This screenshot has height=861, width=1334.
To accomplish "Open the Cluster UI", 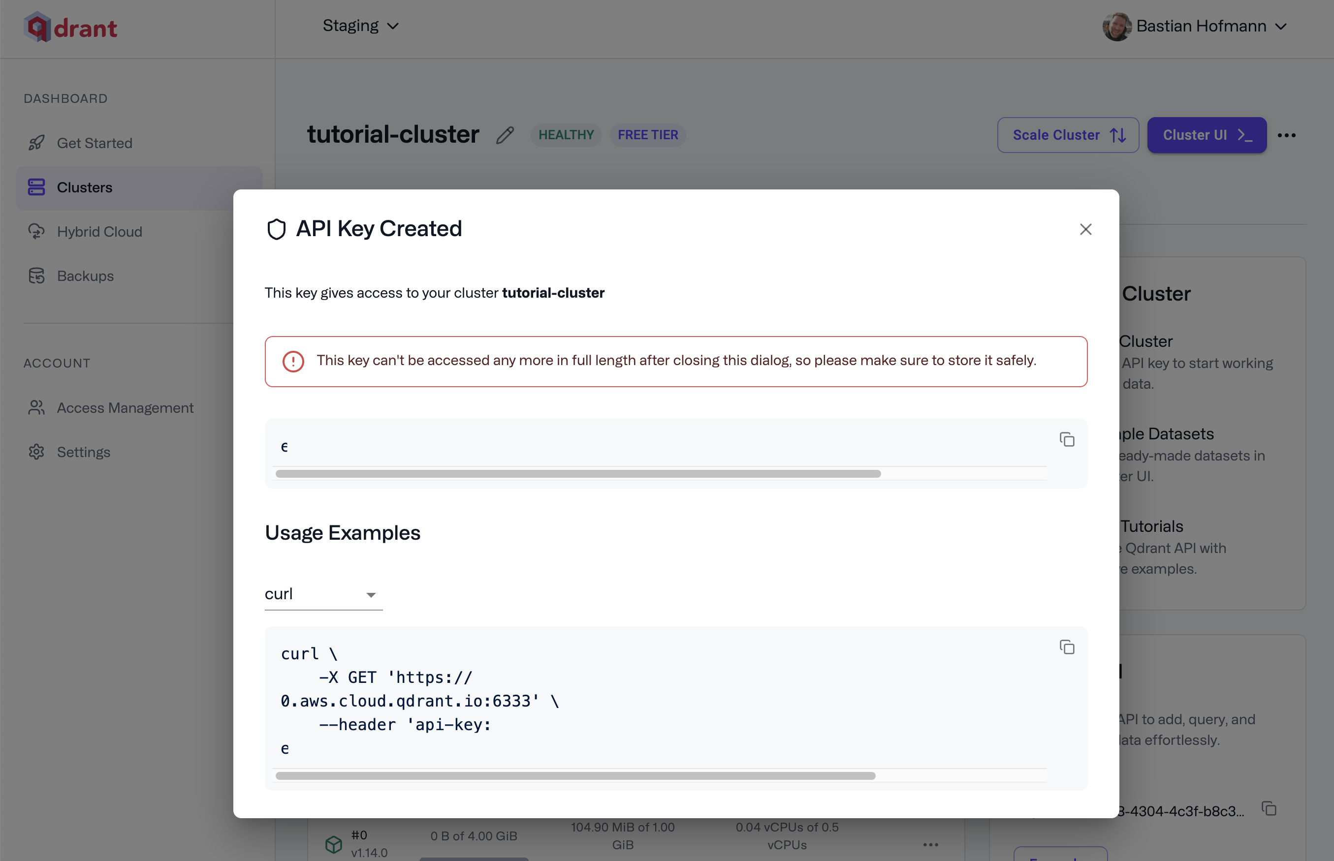I will coord(1207,135).
